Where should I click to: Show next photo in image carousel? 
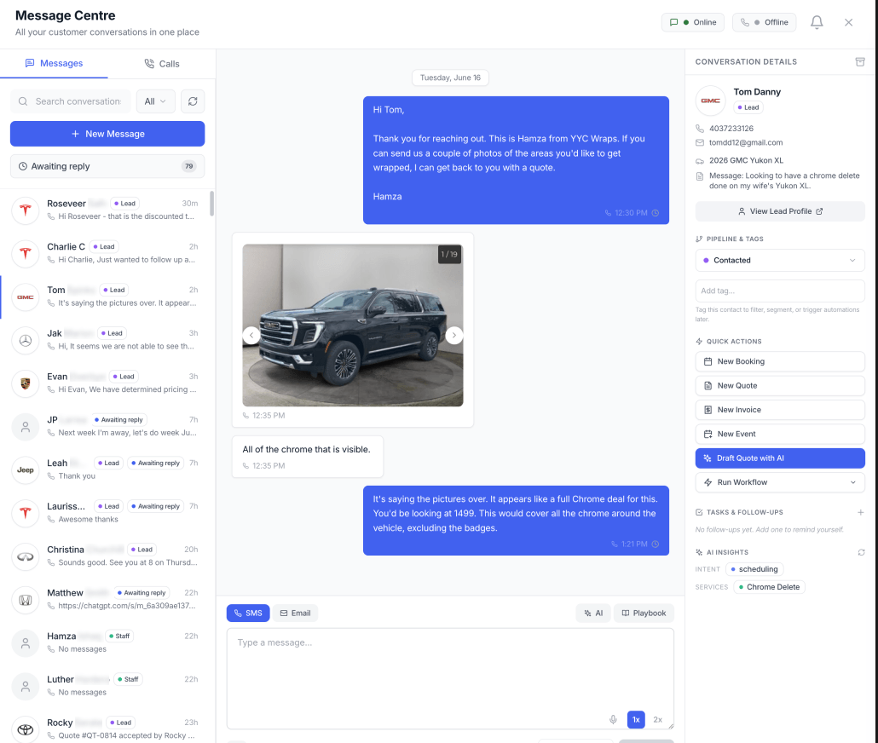tap(454, 336)
